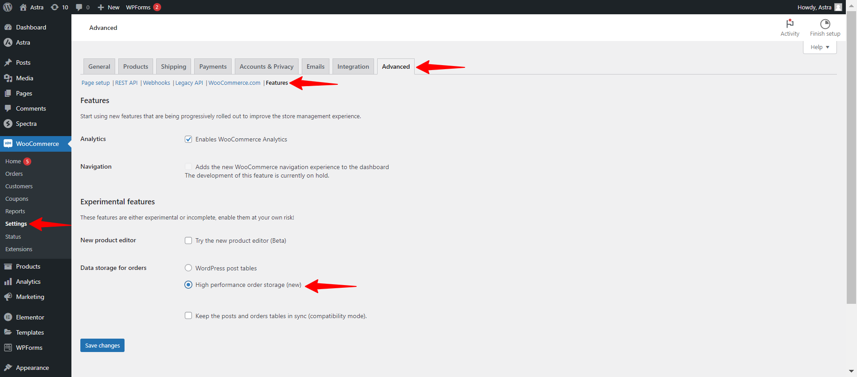Open Spectra from the sidebar icon
The width and height of the screenshot is (857, 377).
(8, 124)
